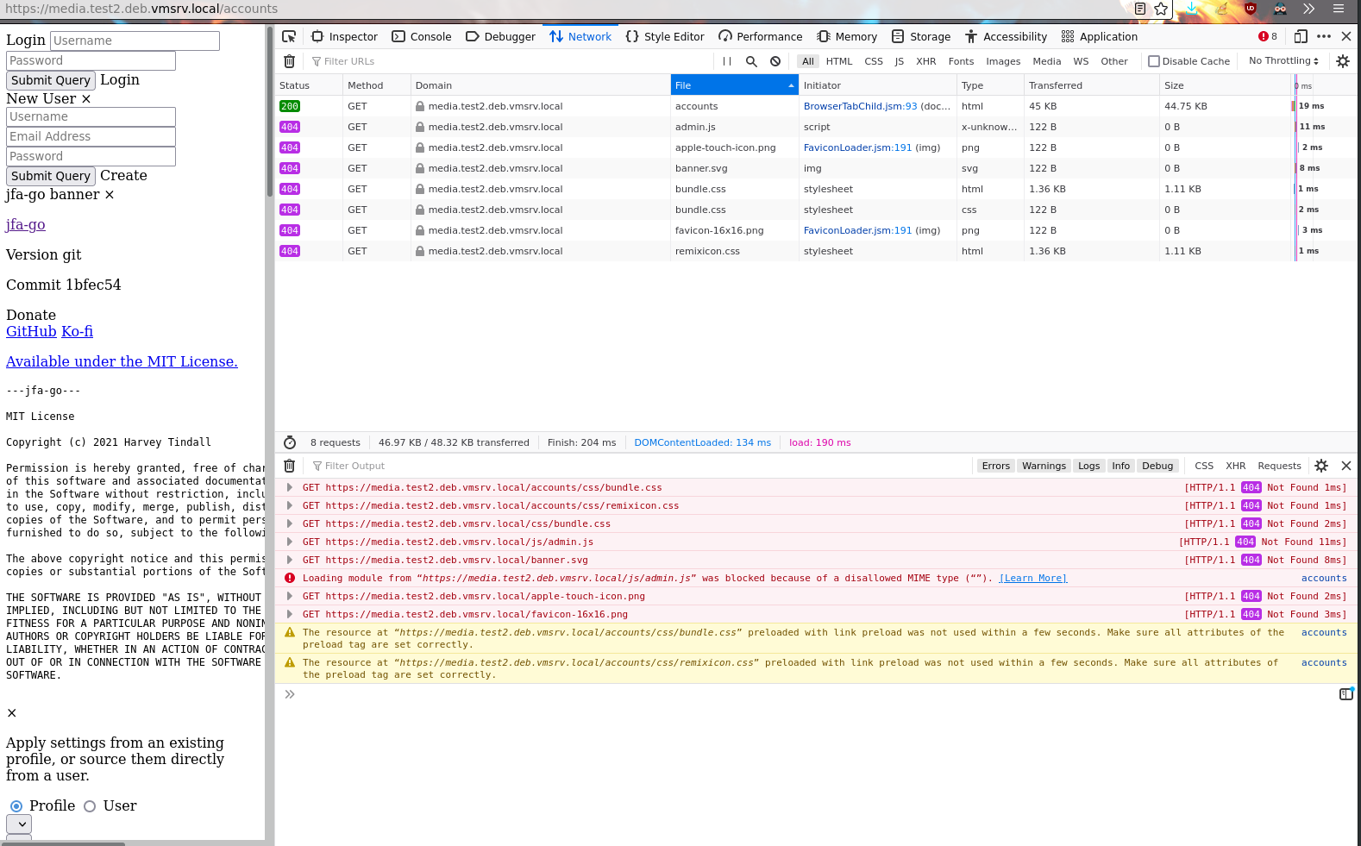Enable Disable Cache checkbox
Image resolution: width=1361 pixels, height=846 pixels.
pyautogui.click(x=1154, y=61)
